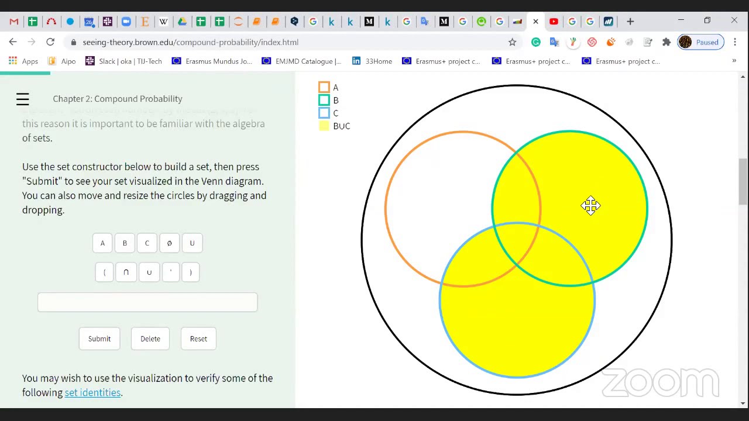Reset the set constructor
The width and height of the screenshot is (749, 421).
pos(198,339)
